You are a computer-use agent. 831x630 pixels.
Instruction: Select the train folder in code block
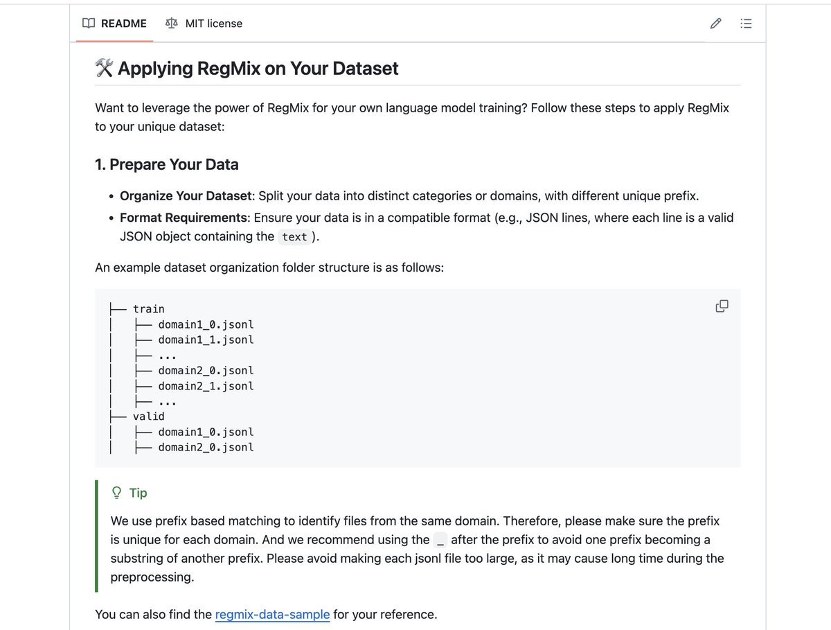point(149,309)
